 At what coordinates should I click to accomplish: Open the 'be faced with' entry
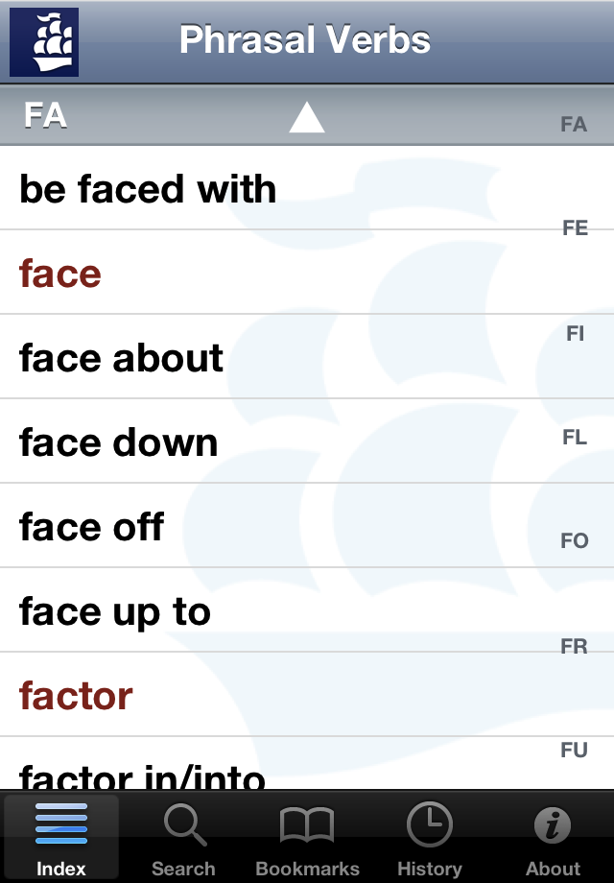coord(149,189)
